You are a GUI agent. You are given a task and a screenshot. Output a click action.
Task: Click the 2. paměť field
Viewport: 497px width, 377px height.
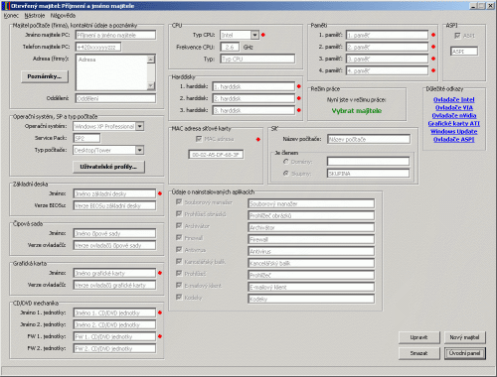pos(388,47)
